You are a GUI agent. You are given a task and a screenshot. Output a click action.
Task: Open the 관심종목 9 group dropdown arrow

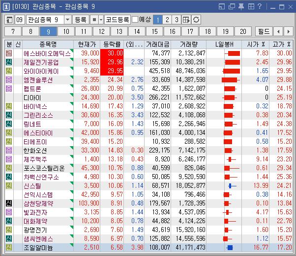click(67, 20)
